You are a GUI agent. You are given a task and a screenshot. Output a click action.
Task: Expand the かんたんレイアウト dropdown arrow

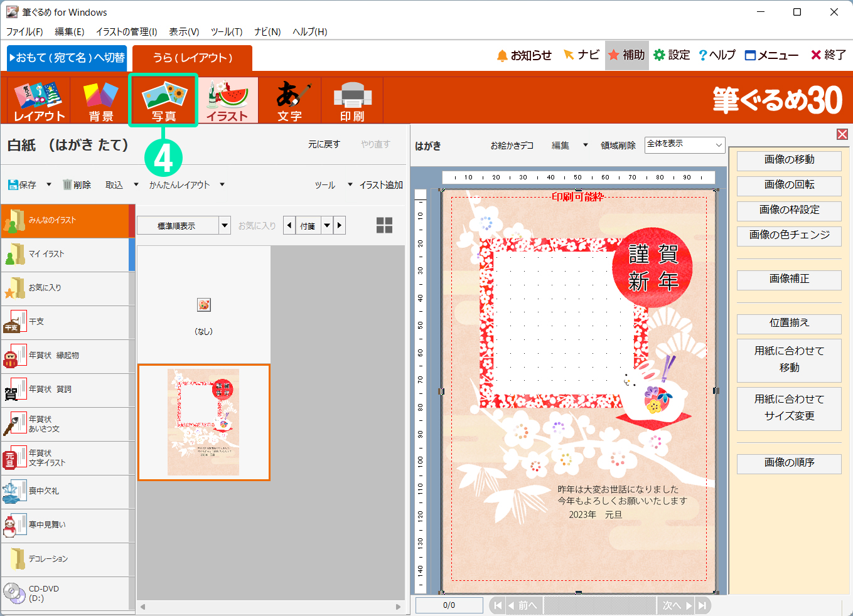[222, 185]
